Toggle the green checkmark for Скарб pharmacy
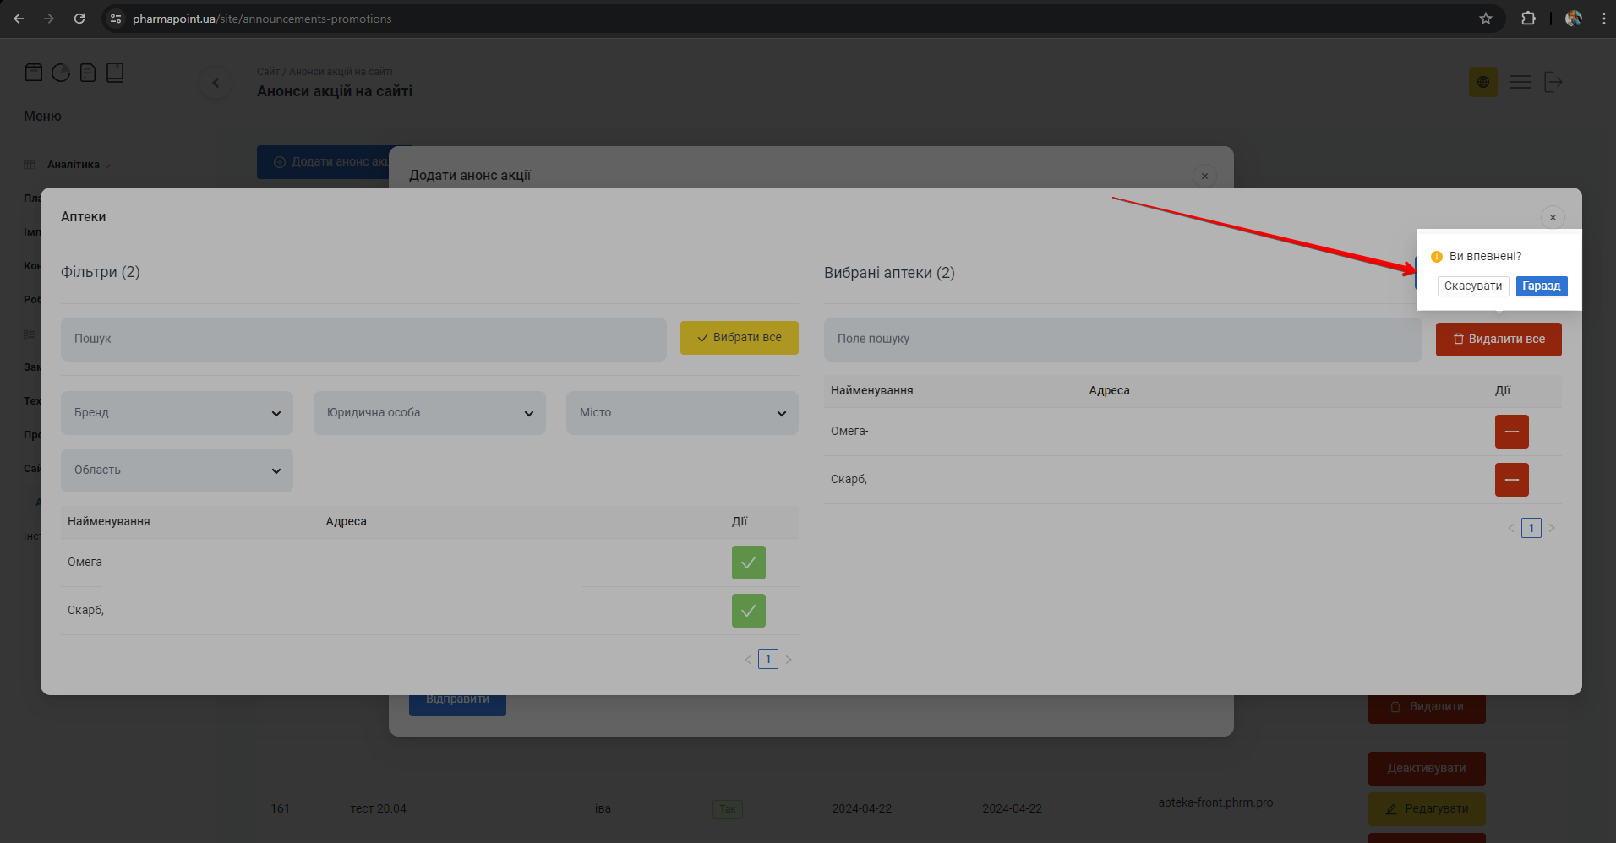Screen dimensions: 1616x843 [x=748, y=611]
